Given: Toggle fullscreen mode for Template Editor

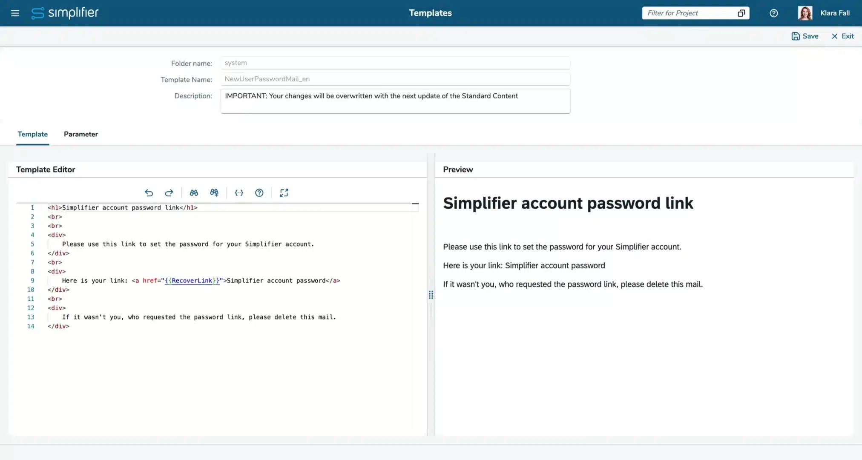Looking at the screenshot, I should click(x=284, y=193).
